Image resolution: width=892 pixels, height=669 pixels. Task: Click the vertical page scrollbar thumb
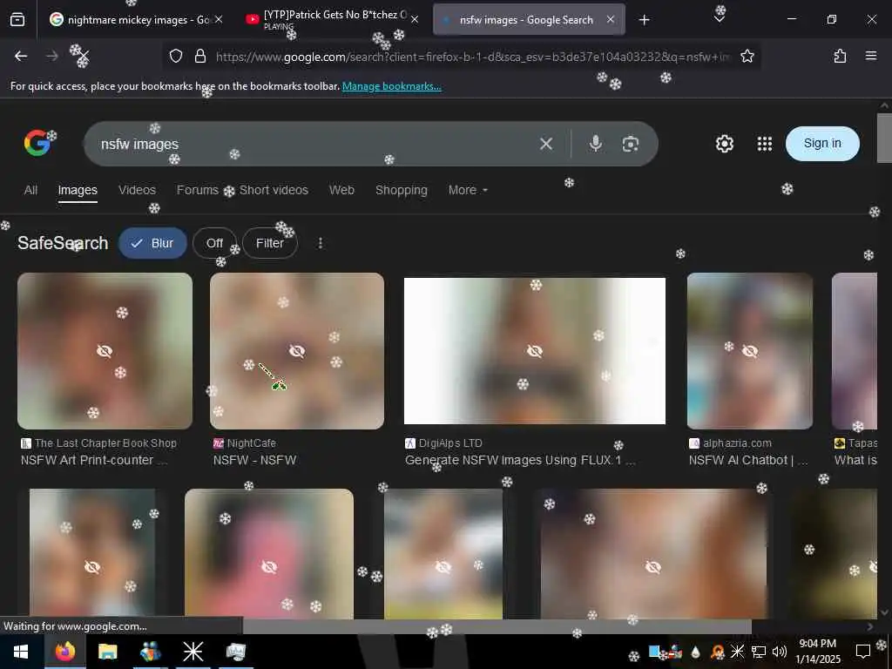(x=884, y=138)
